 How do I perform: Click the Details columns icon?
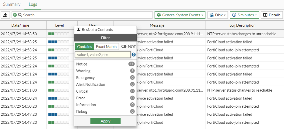[x=265, y=15]
